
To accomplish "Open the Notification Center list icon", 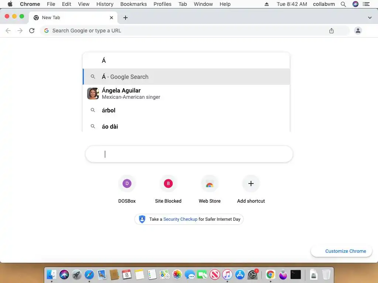I will 366,4.
